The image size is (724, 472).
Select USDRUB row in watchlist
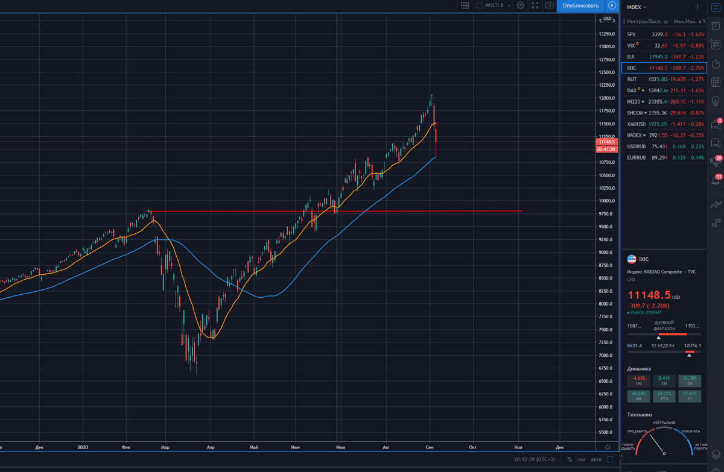click(664, 146)
